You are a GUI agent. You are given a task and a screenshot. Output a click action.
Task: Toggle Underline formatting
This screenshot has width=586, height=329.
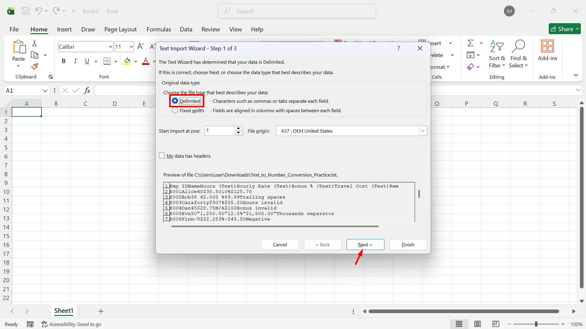(87, 61)
